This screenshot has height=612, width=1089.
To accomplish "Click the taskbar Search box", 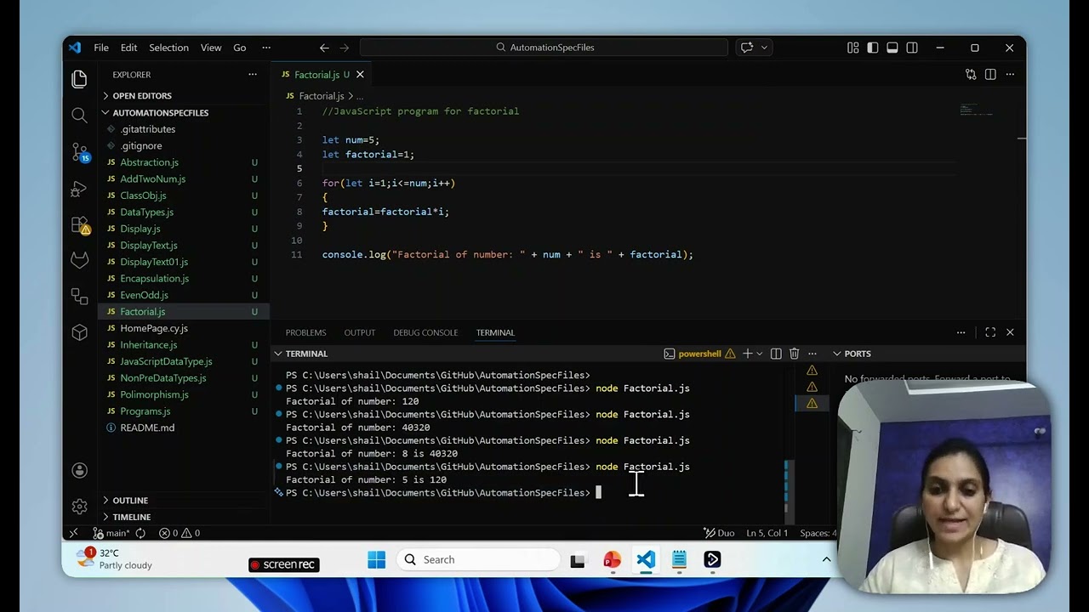I will click(x=479, y=559).
